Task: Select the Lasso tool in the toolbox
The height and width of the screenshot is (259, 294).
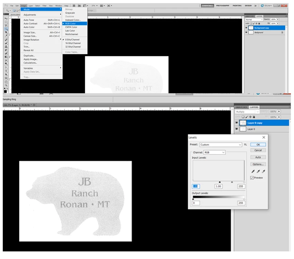Action: click(6, 25)
